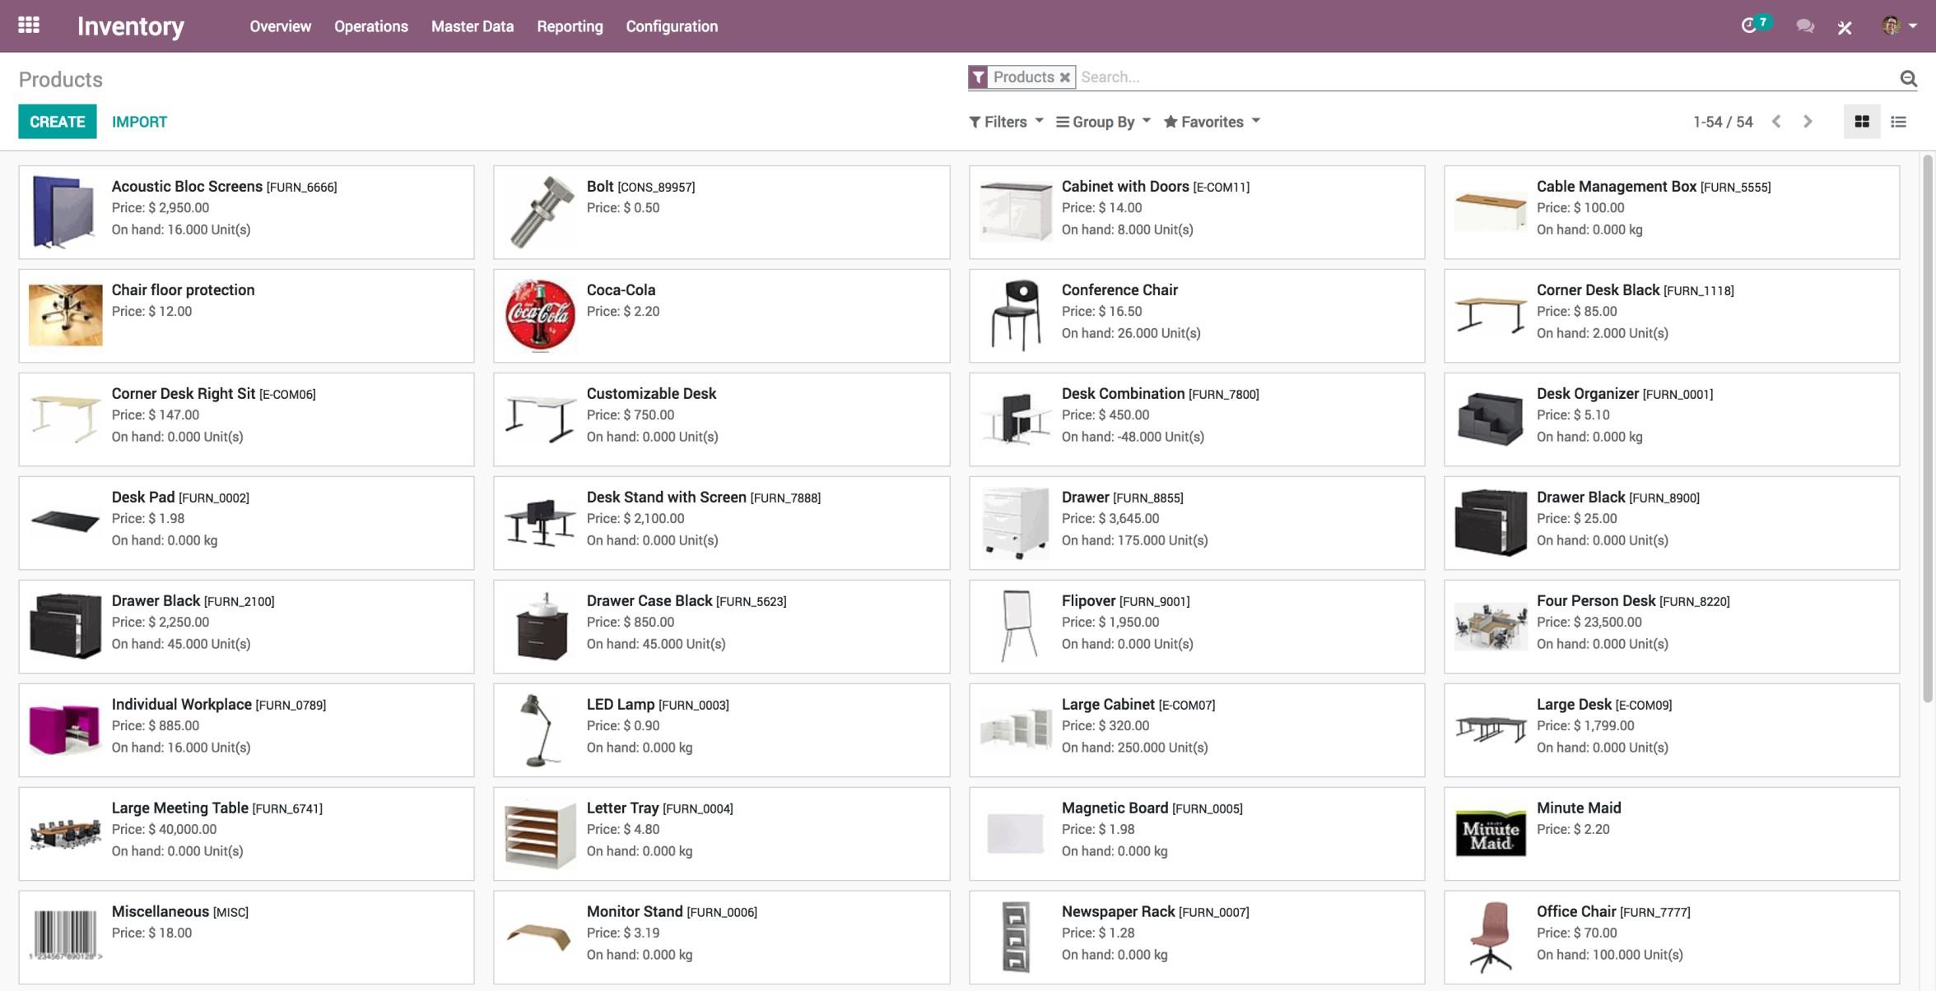Expand the Configuration menu item
The width and height of the screenshot is (1936, 991).
672,25
